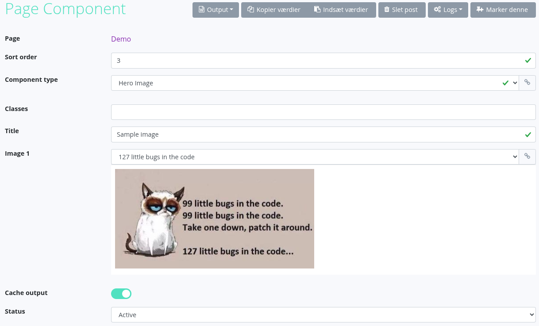The height and width of the screenshot is (326, 539).
Task: Click the empty Classes input field
Action: [323, 112]
